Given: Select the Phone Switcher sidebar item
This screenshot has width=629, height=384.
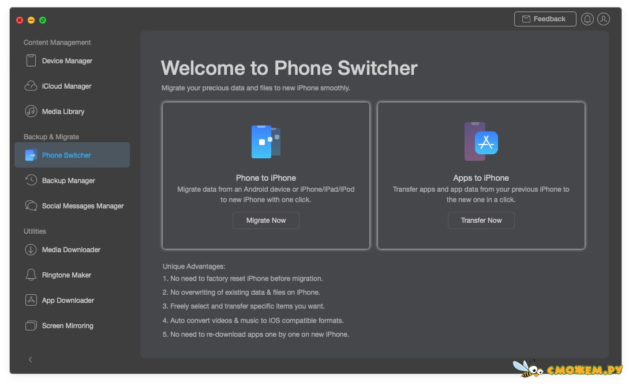Looking at the screenshot, I should [x=72, y=155].
